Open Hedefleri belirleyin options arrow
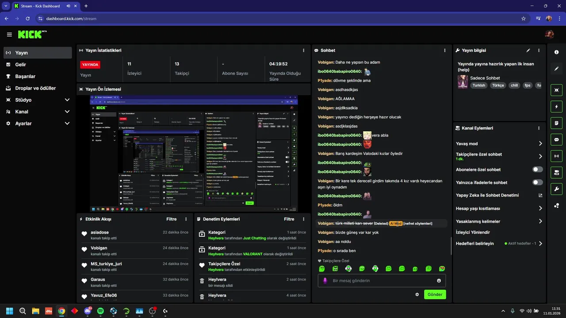This screenshot has height=318, width=566. [540, 243]
